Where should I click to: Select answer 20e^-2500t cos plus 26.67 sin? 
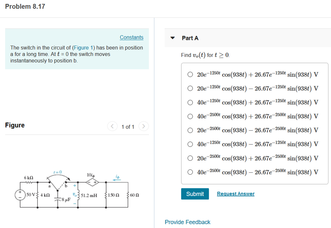click(x=190, y=158)
